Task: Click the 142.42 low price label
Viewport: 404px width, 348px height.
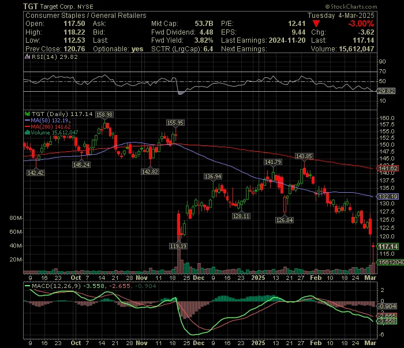Action: click(x=36, y=173)
